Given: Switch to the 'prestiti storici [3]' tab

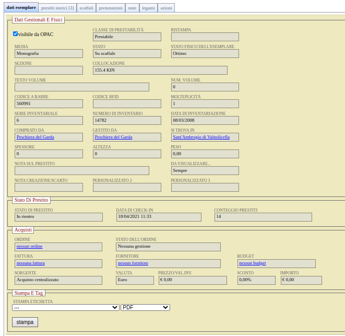Looking at the screenshot, I should point(57,8).
